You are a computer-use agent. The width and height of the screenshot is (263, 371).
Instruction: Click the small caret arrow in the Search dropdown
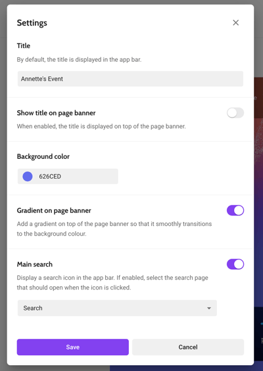(208, 308)
